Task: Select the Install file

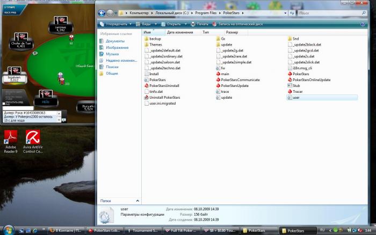Action: click(151, 74)
